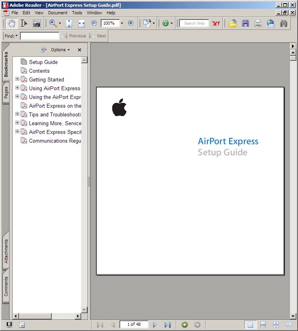Close the Bookmarks panel
The width and height of the screenshot is (298, 331).
pos(80,50)
